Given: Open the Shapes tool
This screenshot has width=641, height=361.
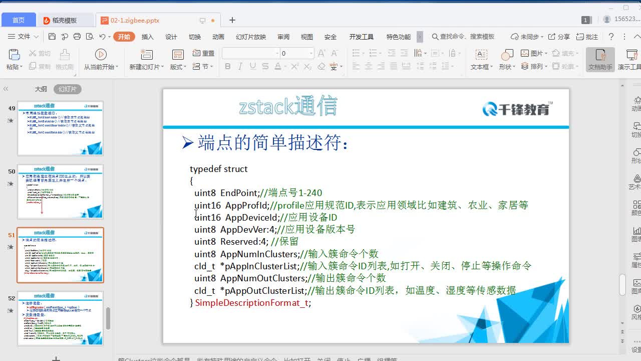Looking at the screenshot, I should (507, 54).
